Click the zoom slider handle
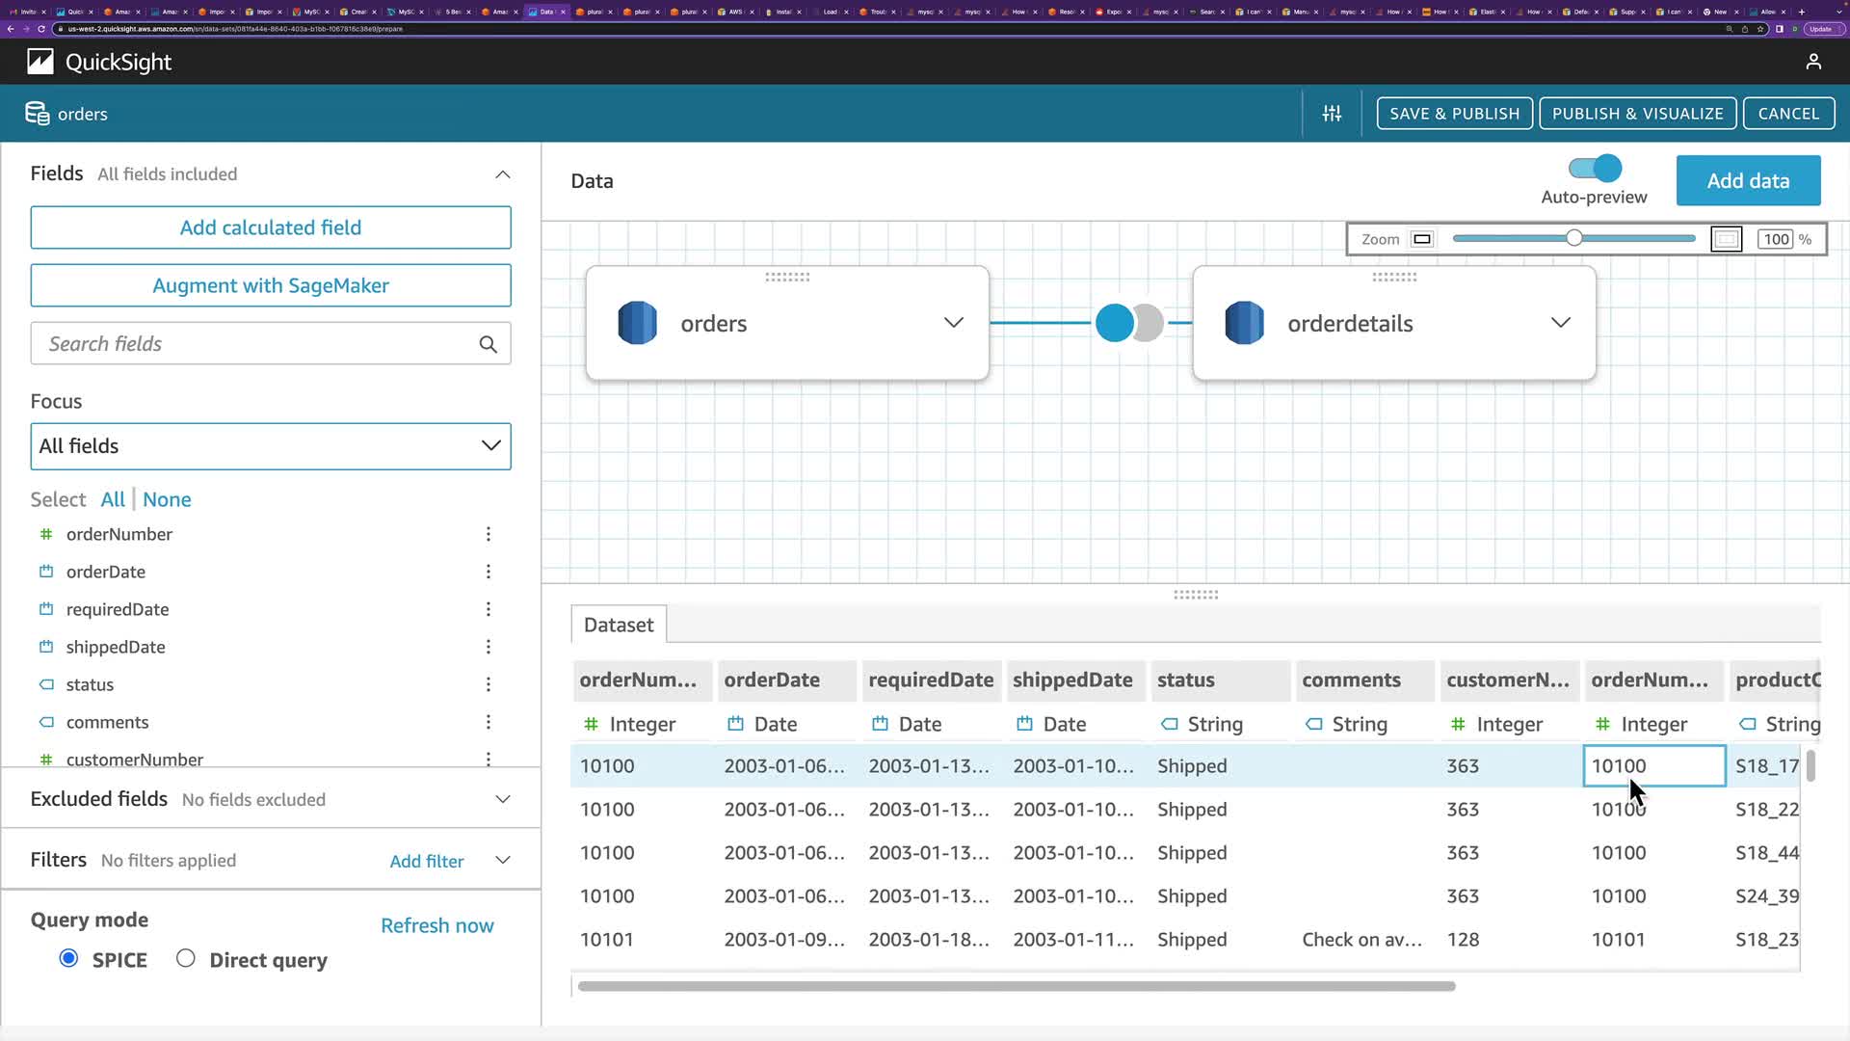The image size is (1850, 1041). [x=1573, y=238]
